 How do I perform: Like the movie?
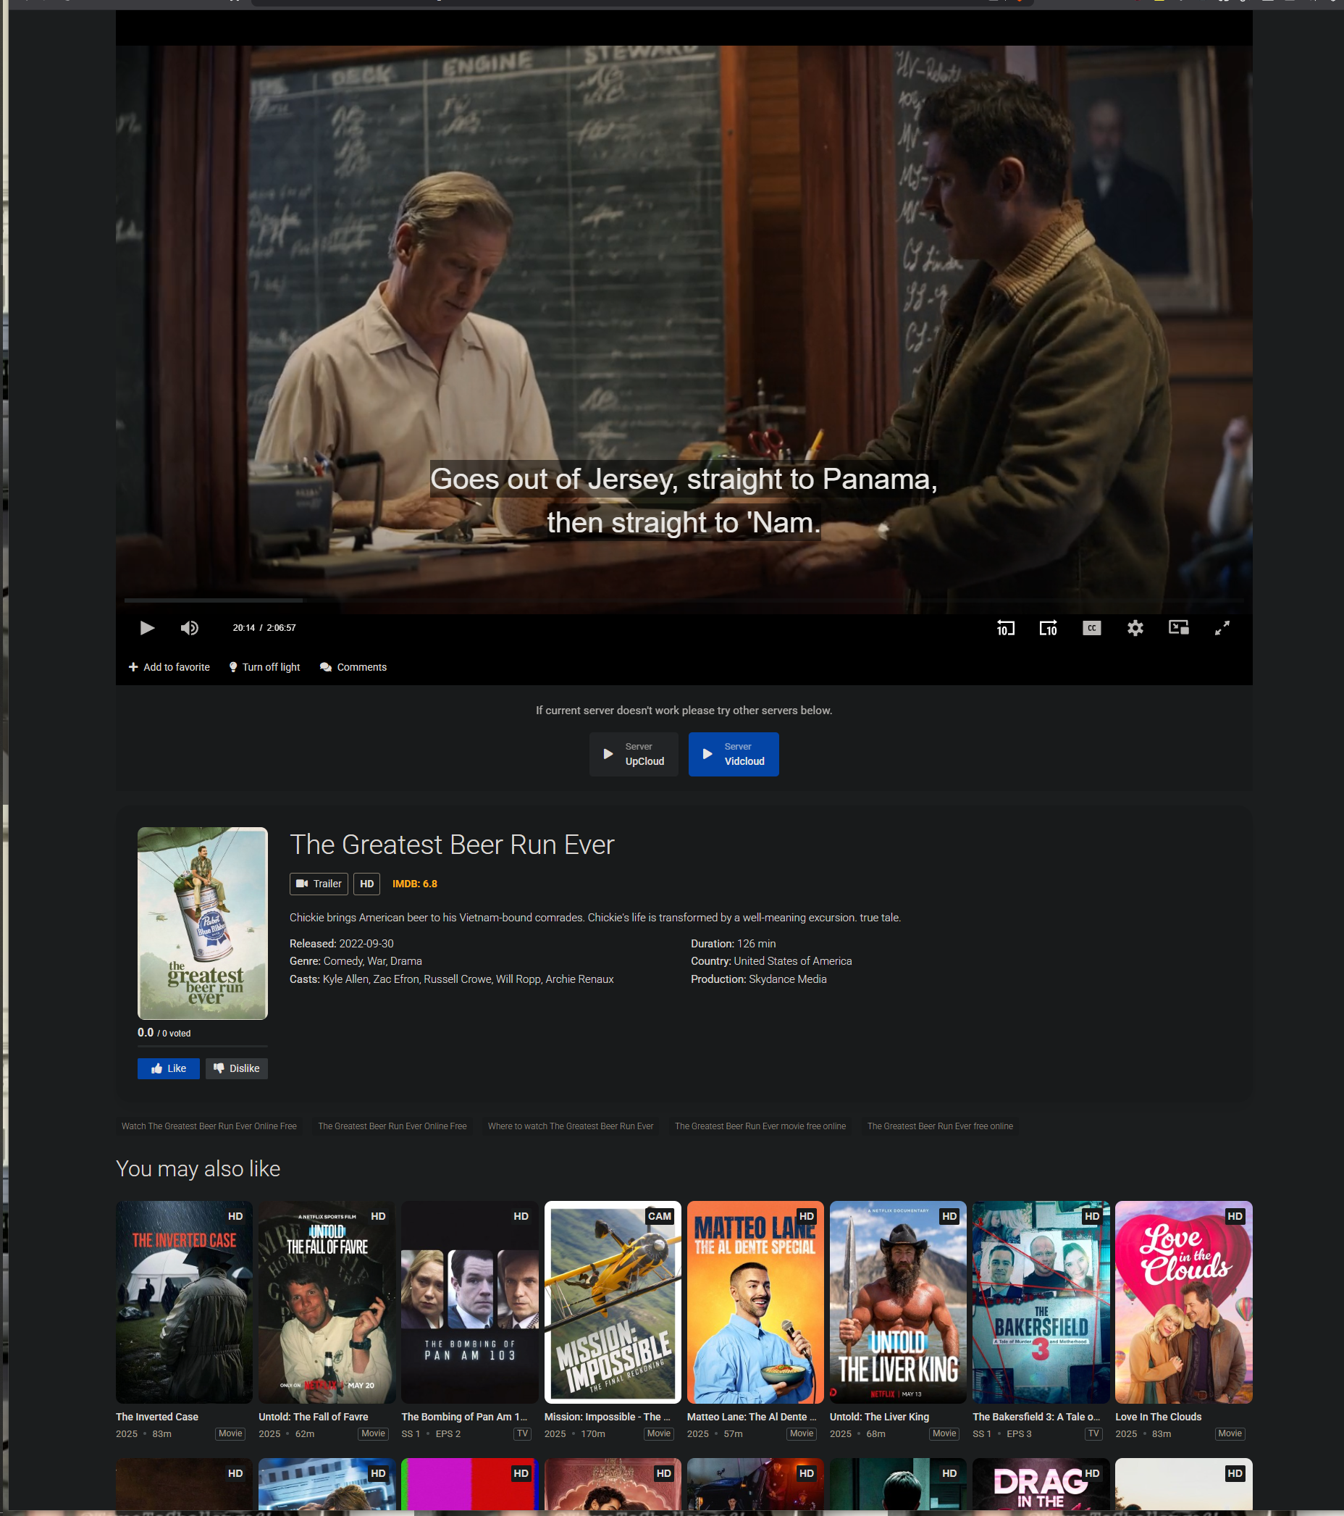pyautogui.click(x=168, y=1068)
